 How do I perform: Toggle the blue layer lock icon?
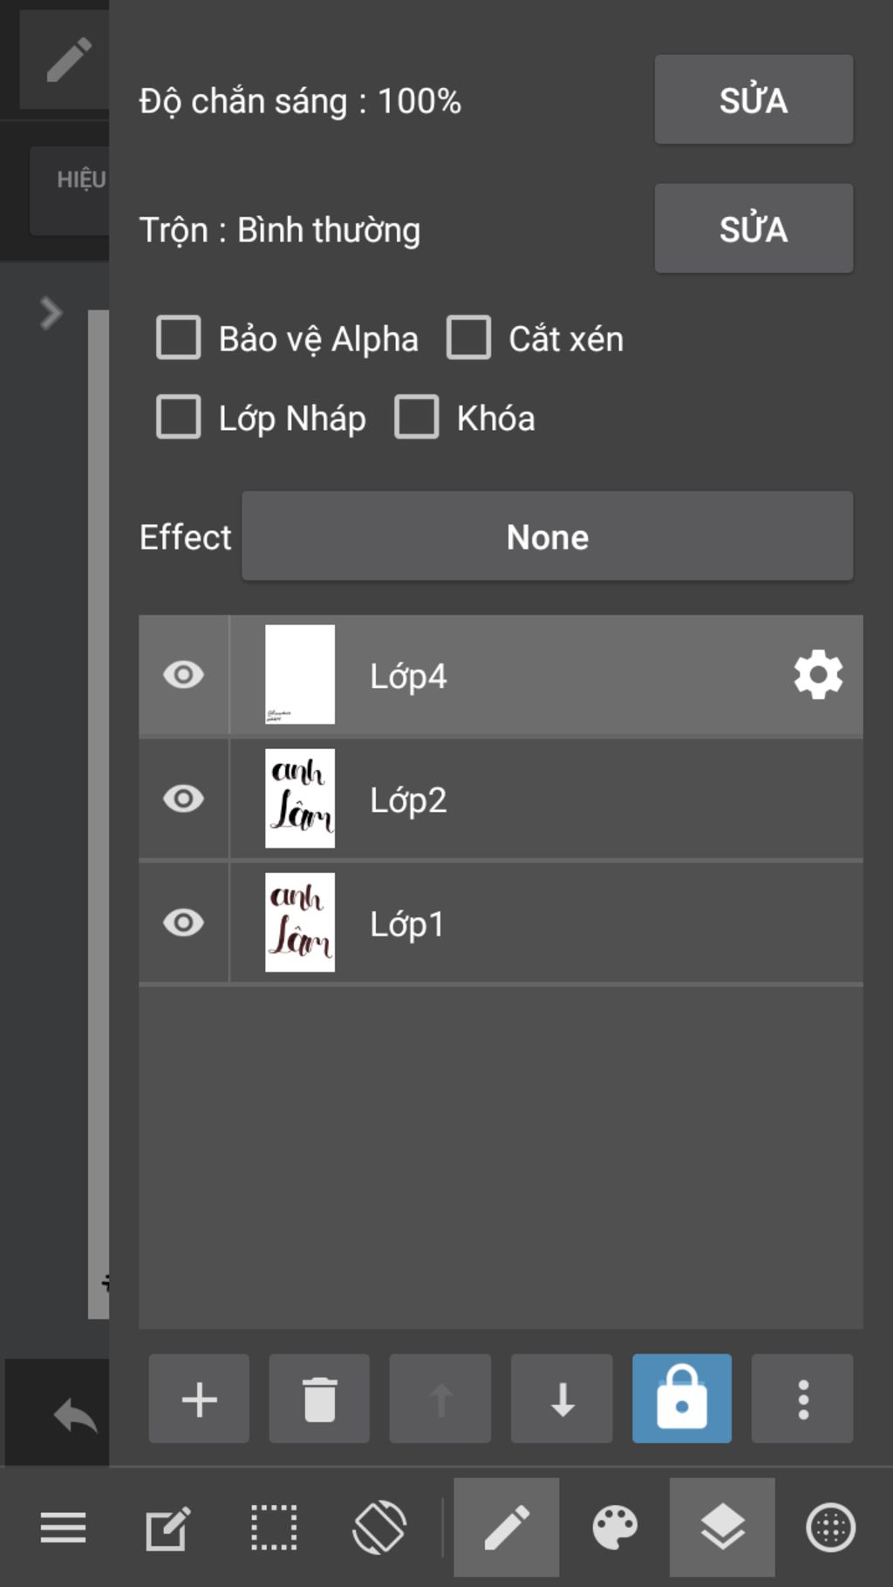[x=682, y=1399]
